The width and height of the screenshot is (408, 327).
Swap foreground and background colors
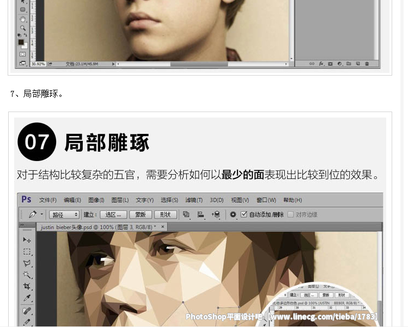[x=26, y=35]
